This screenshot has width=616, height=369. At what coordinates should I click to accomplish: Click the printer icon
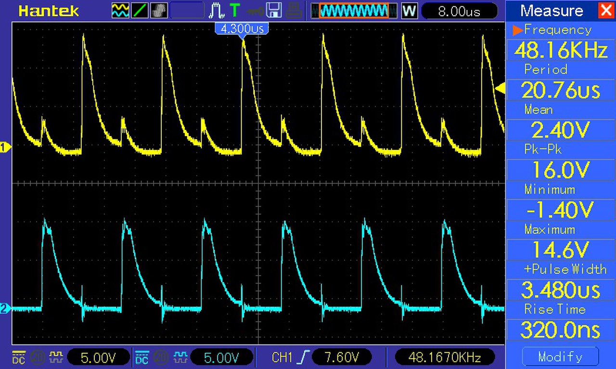(294, 11)
